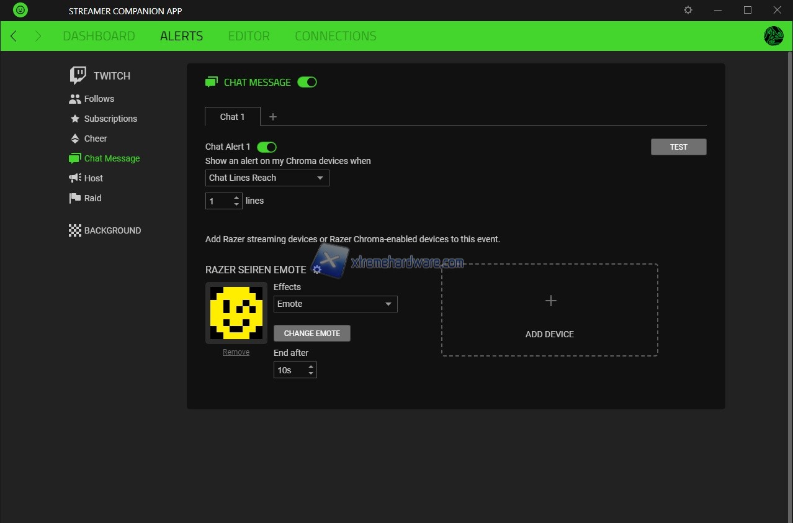The height and width of the screenshot is (523, 793).
Task: Select Raid alerts in sidebar
Action: click(92, 198)
